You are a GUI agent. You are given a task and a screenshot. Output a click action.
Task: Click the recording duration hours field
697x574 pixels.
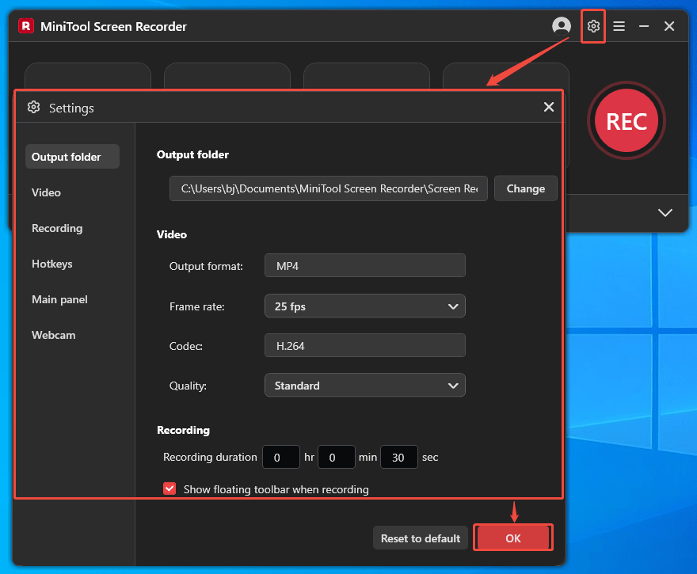point(281,457)
